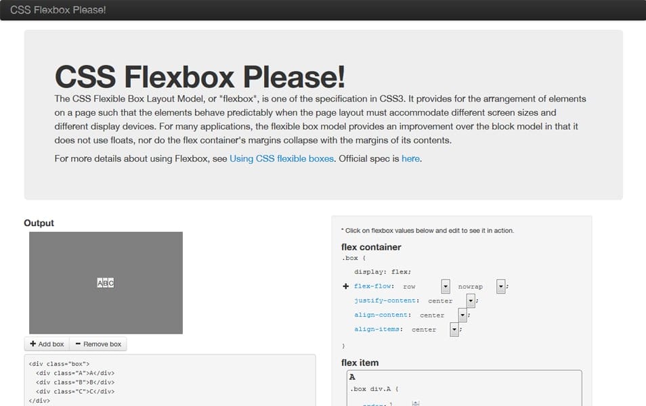This screenshot has height=406, width=646.
Task: Open the flex-wrap dropdown showing nowrap
Action: point(500,286)
